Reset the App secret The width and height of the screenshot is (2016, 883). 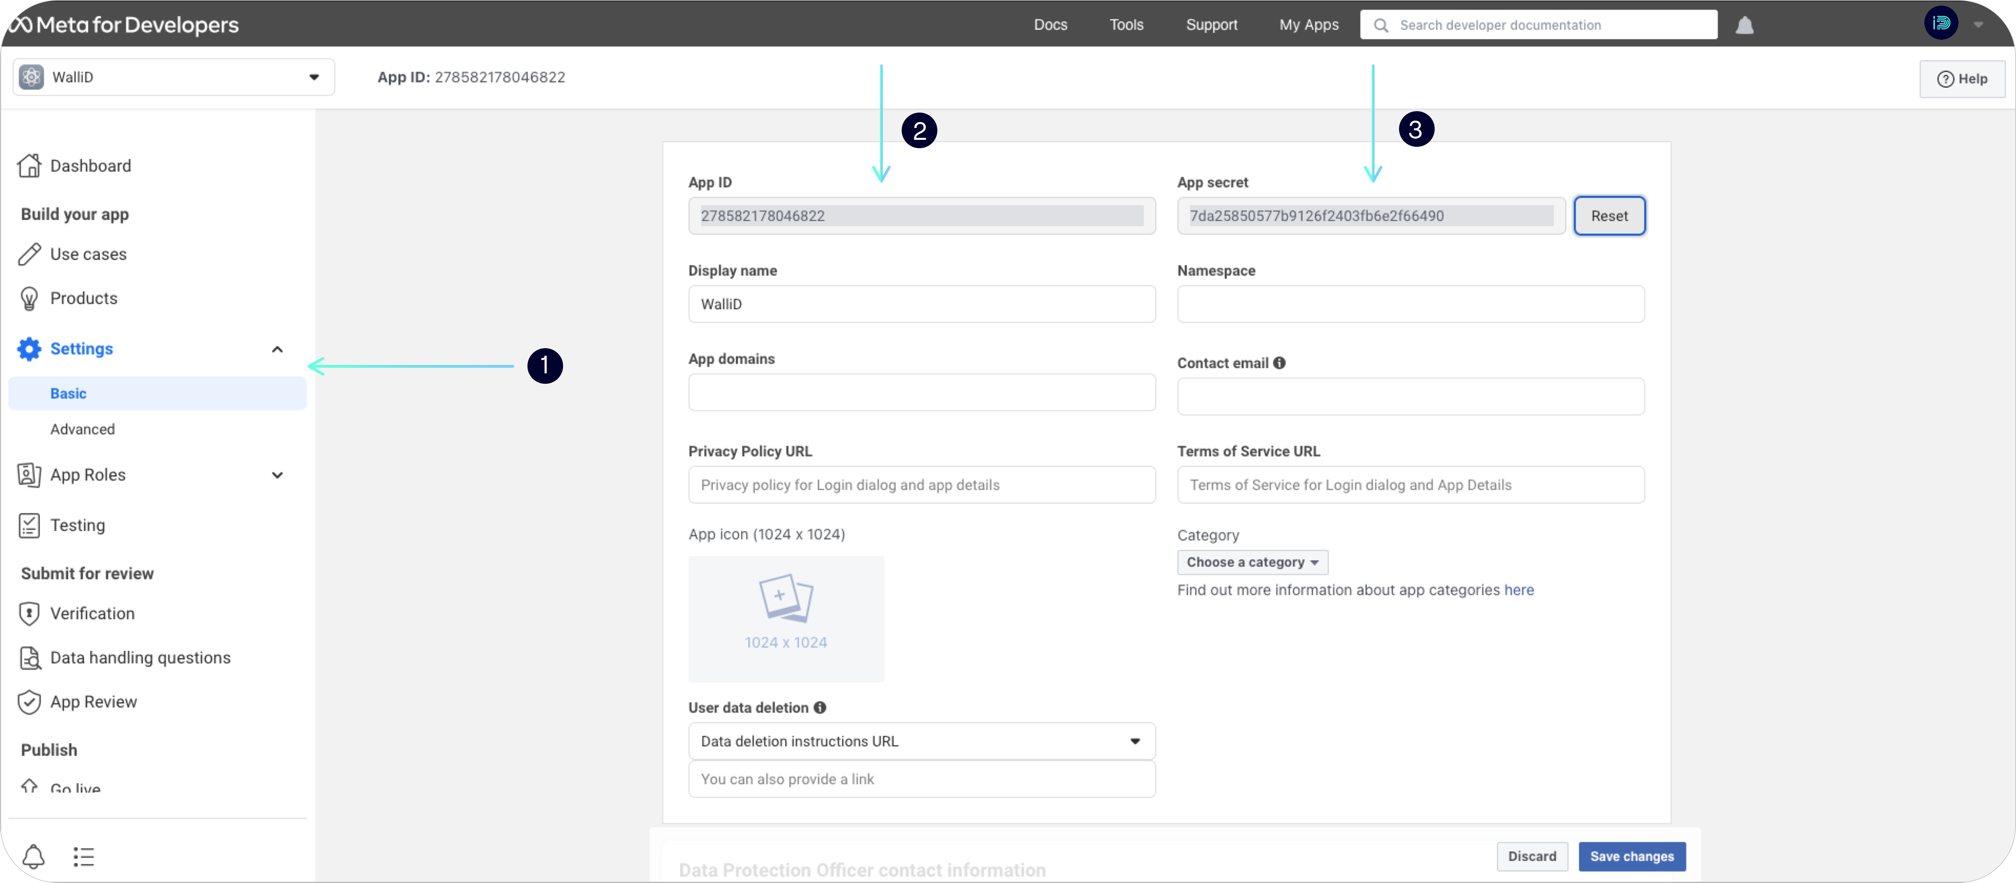tap(1609, 216)
